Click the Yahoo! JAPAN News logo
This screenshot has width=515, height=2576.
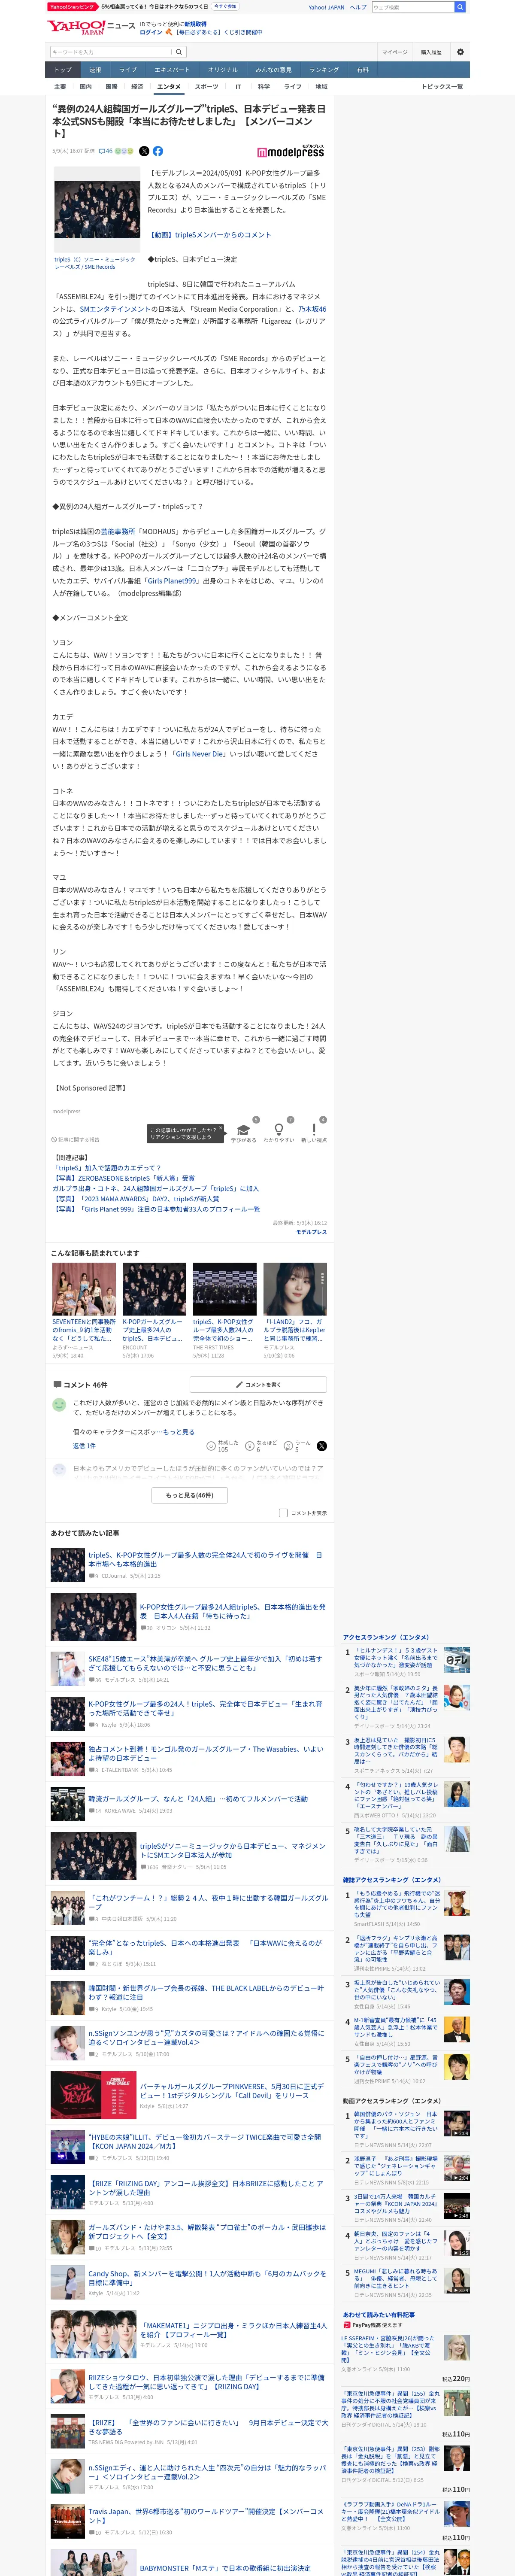[90, 27]
